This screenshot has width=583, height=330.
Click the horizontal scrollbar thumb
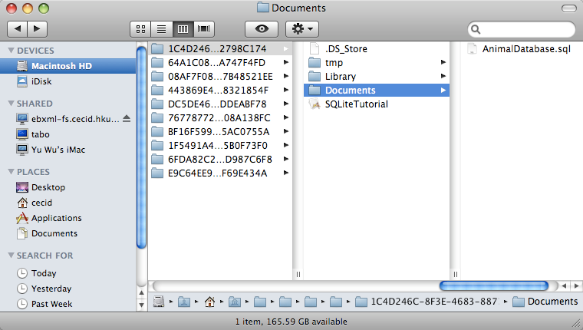(493, 285)
